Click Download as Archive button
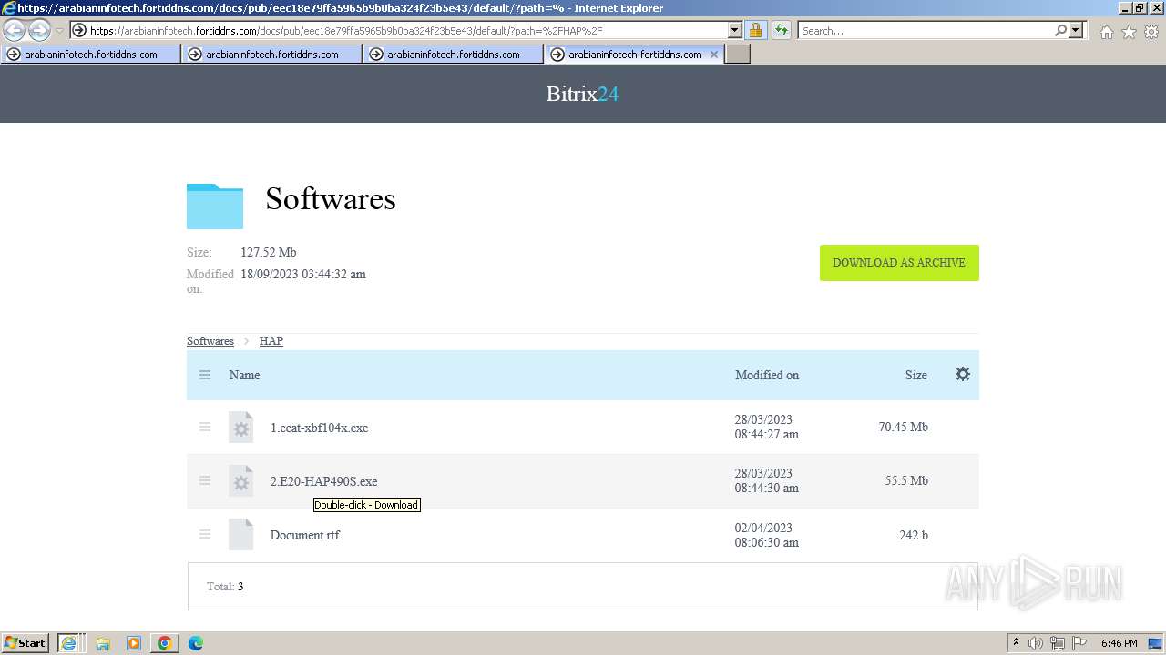The height and width of the screenshot is (655, 1166). (899, 263)
